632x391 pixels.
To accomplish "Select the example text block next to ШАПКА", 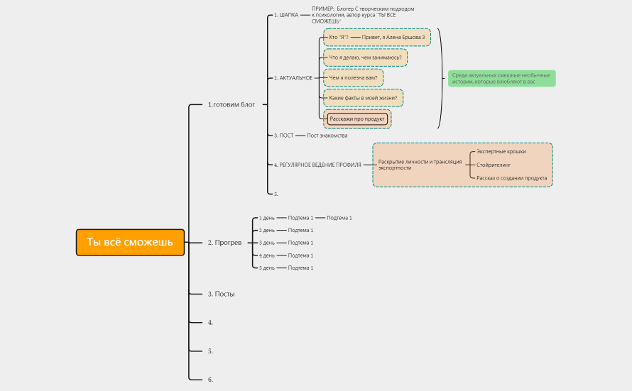I will click(362, 15).
